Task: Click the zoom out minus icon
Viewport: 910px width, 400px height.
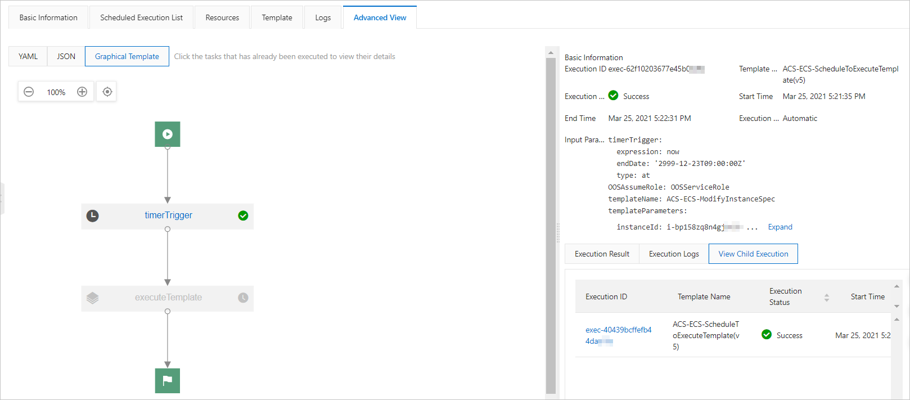Action: click(29, 92)
